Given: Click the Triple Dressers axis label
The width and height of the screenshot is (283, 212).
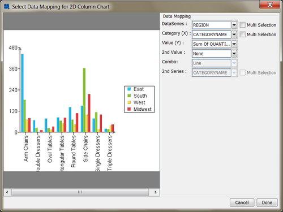Looking at the screenshot, I should pos(109,153).
